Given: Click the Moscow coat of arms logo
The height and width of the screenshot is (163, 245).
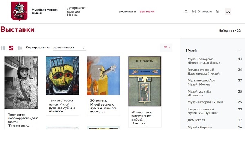Looking at the screenshot, I should tap(19, 11).
